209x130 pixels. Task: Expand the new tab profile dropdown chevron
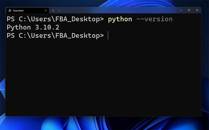[x=59, y=10]
